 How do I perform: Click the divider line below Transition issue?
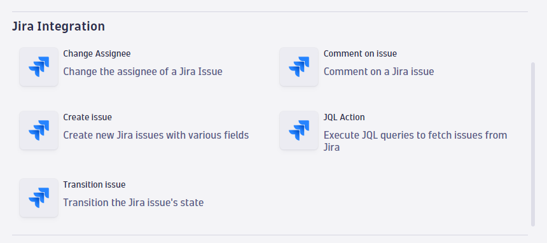click(x=270, y=235)
